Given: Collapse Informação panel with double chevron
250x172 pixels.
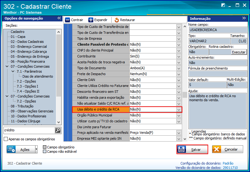Looking at the screenshot, I should (244, 18).
